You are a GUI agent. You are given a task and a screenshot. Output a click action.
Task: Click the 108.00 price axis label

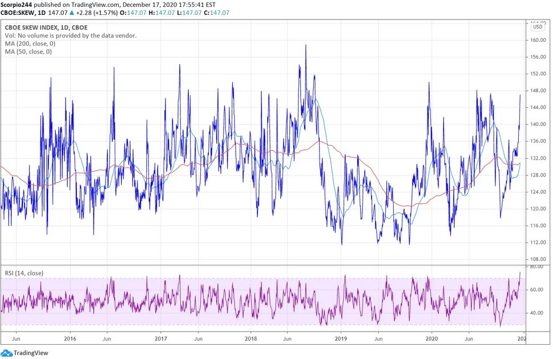pyautogui.click(x=538, y=259)
